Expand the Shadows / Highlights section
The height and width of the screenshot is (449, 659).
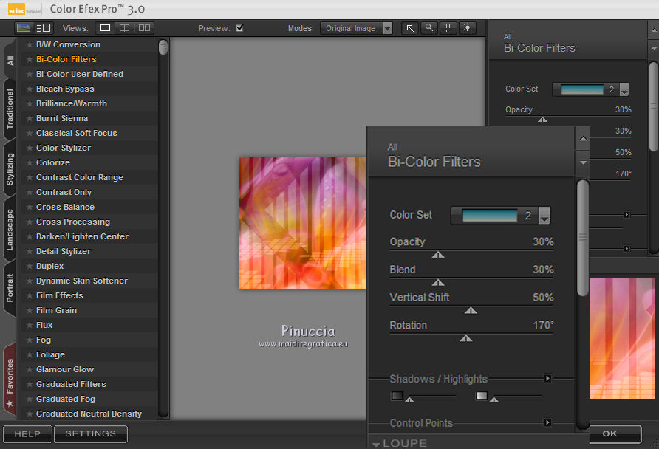547,379
